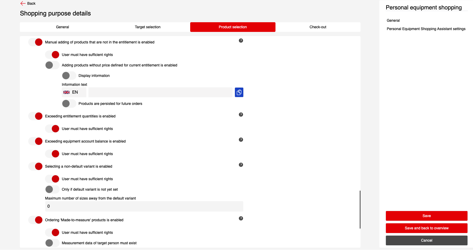Open help for Made-to-measure products ordering
This screenshot has width=473, height=250.
[241, 218]
